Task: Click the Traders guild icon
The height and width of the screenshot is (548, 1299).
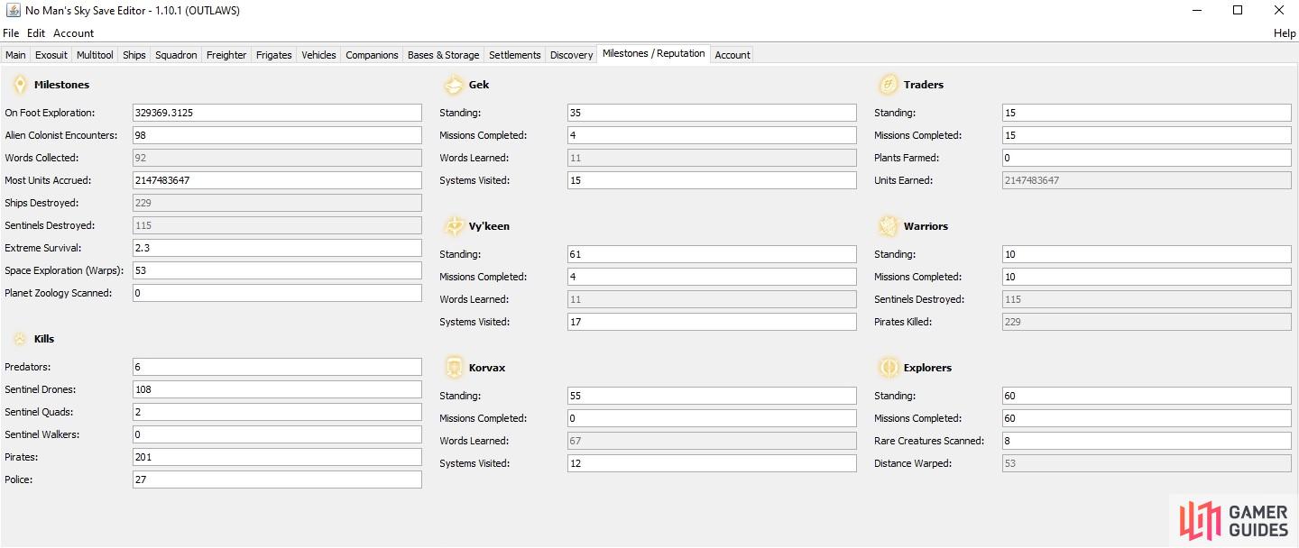Action: (889, 85)
